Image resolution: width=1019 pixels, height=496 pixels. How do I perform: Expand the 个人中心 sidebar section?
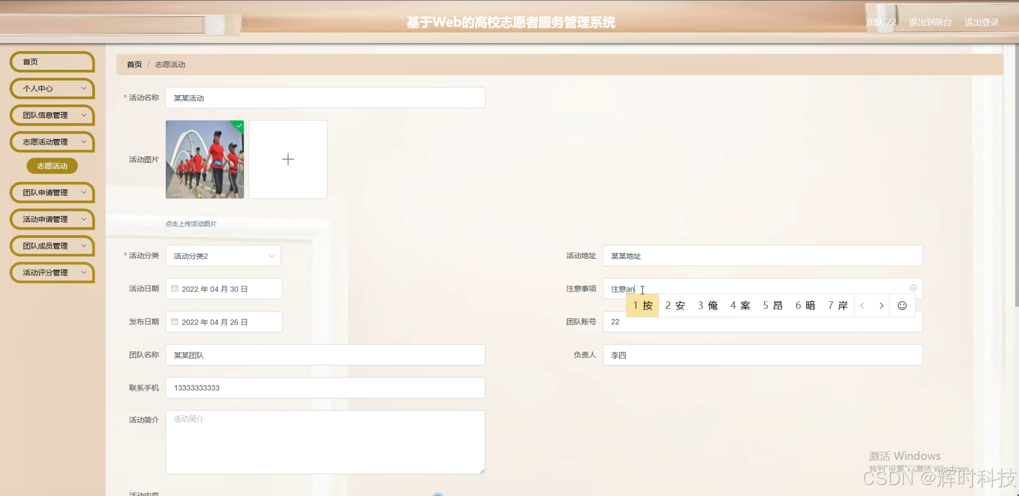[52, 88]
